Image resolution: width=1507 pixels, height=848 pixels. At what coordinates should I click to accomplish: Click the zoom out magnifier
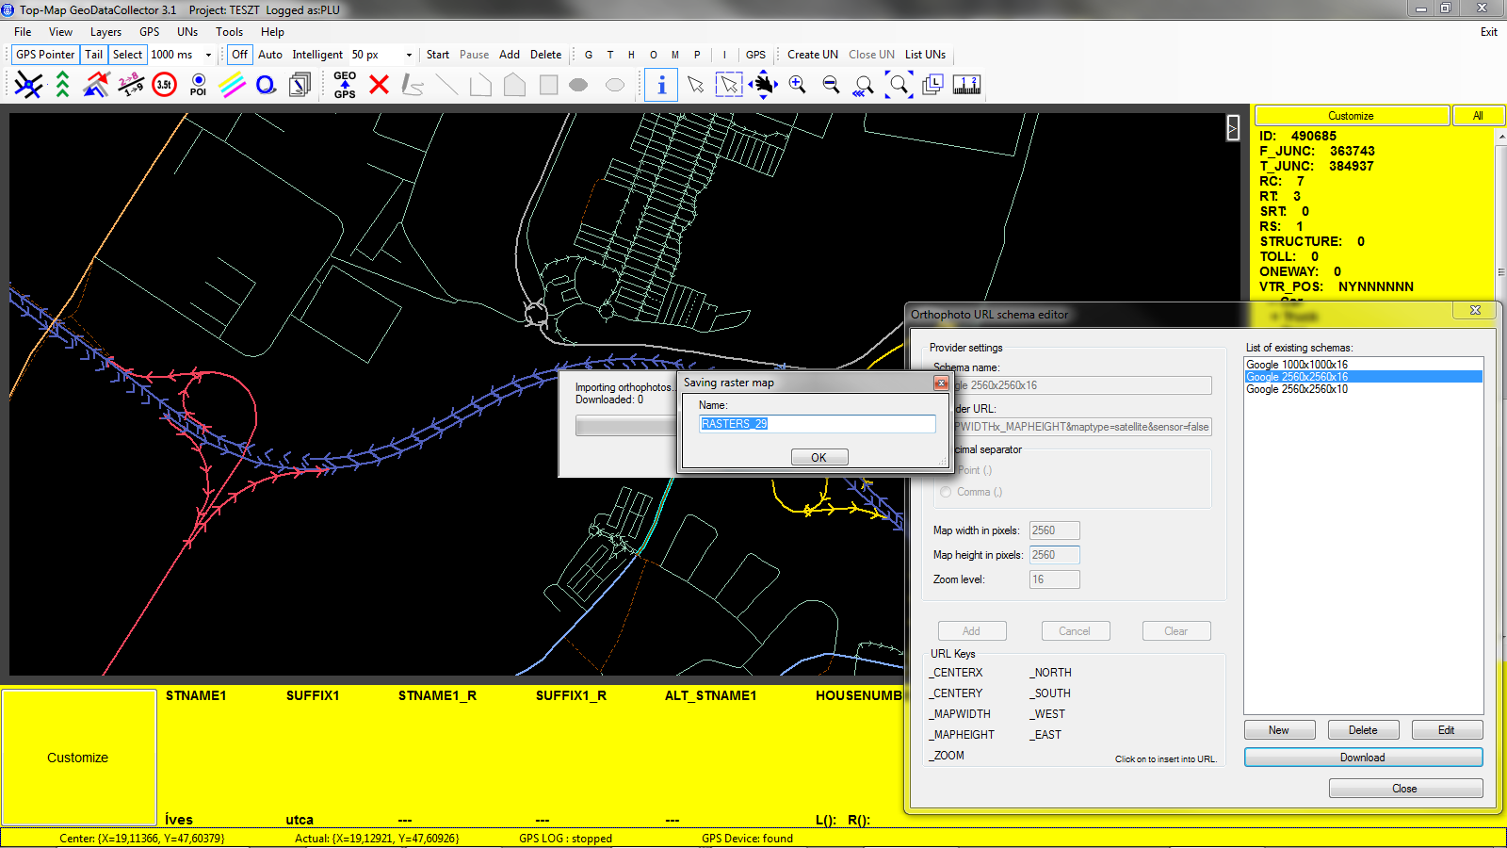coord(831,85)
